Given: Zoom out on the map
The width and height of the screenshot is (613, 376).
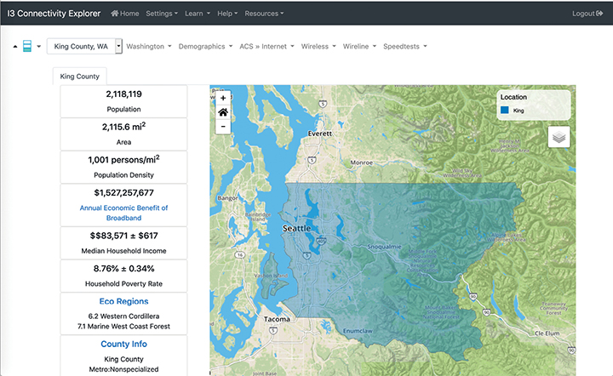Looking at the screenshot, I should [223, 127].
